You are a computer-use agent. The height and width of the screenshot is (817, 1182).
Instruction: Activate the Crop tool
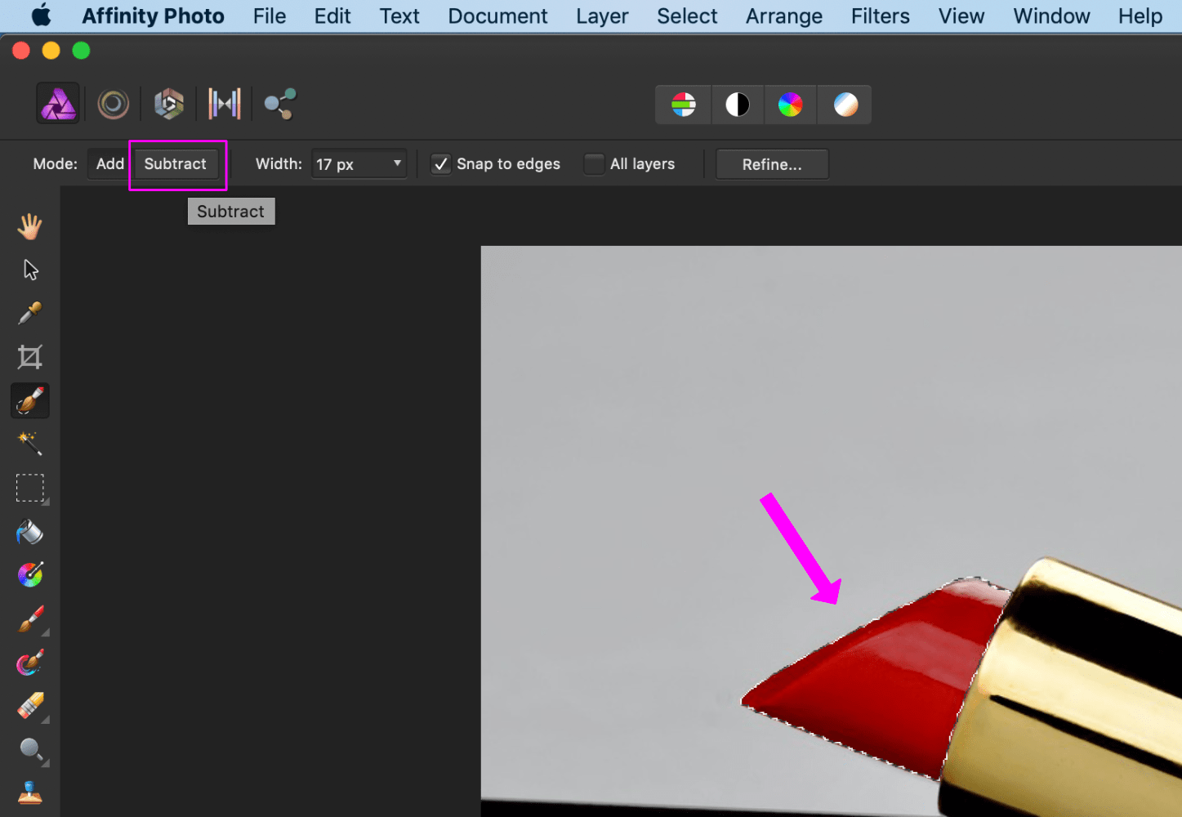click(x=30, y=357)
